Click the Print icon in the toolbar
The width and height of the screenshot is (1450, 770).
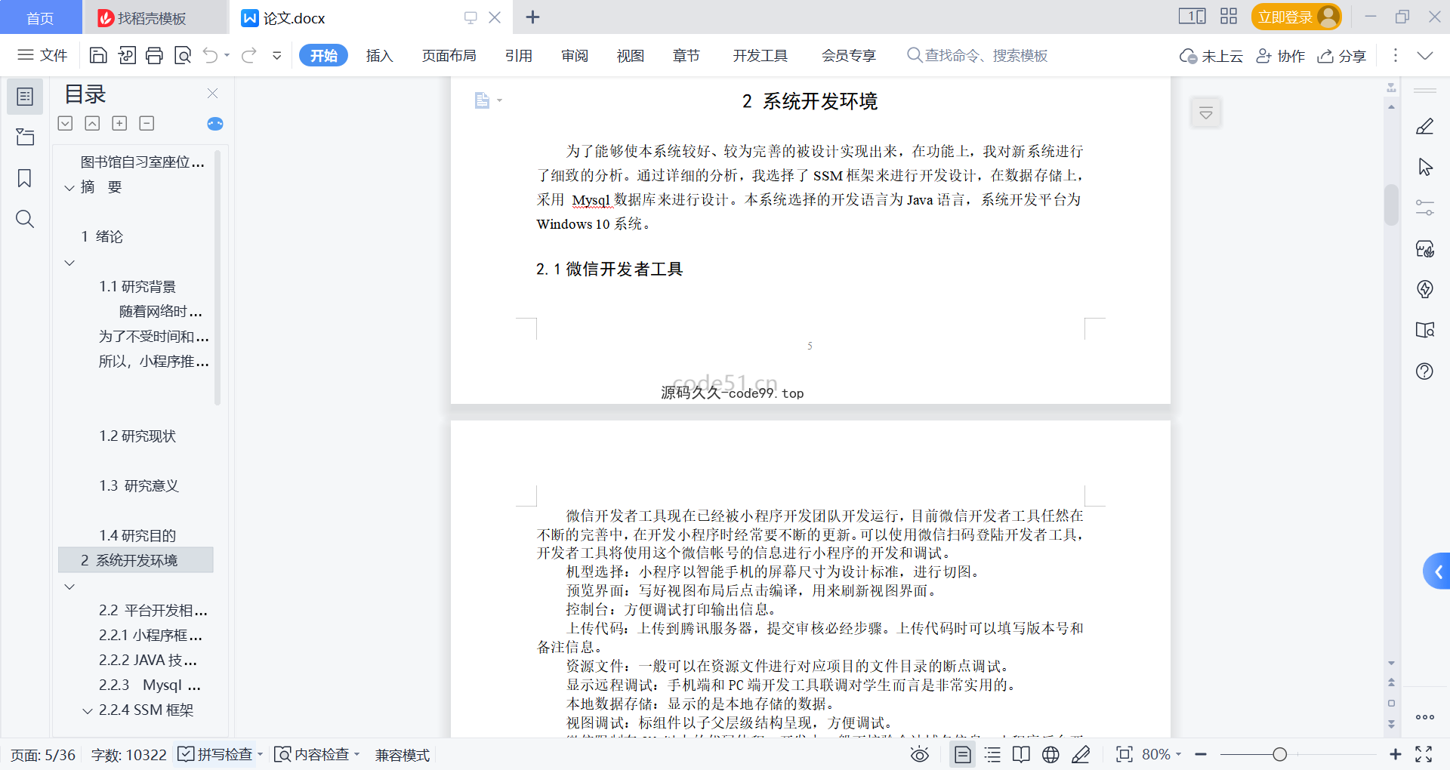[x=154, y=55]
